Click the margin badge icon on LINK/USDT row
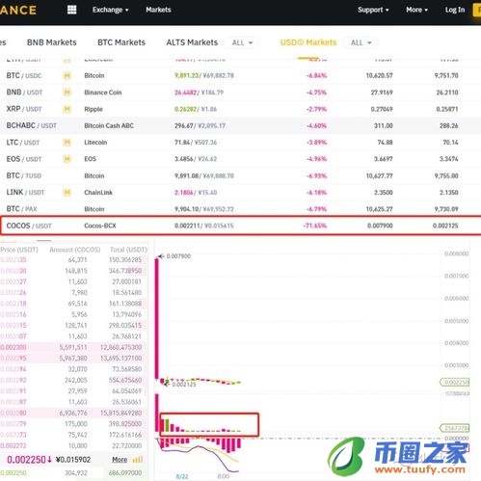This screenshot has height=481, width=481. (67, 193)
